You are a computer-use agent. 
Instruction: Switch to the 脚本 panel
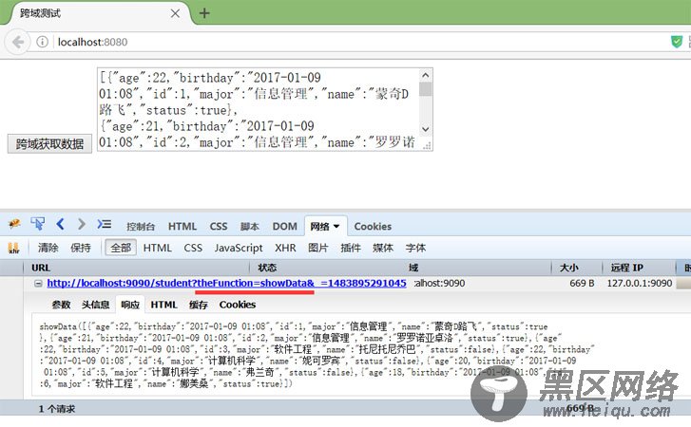click(x=250, y=227)
